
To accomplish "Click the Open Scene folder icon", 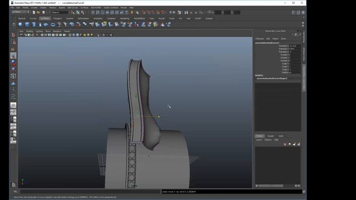I will 38,12.
